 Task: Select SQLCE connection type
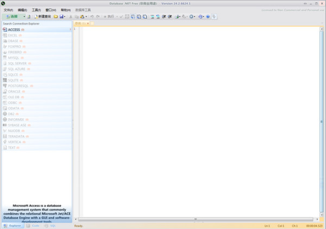[x=37, y=75]
